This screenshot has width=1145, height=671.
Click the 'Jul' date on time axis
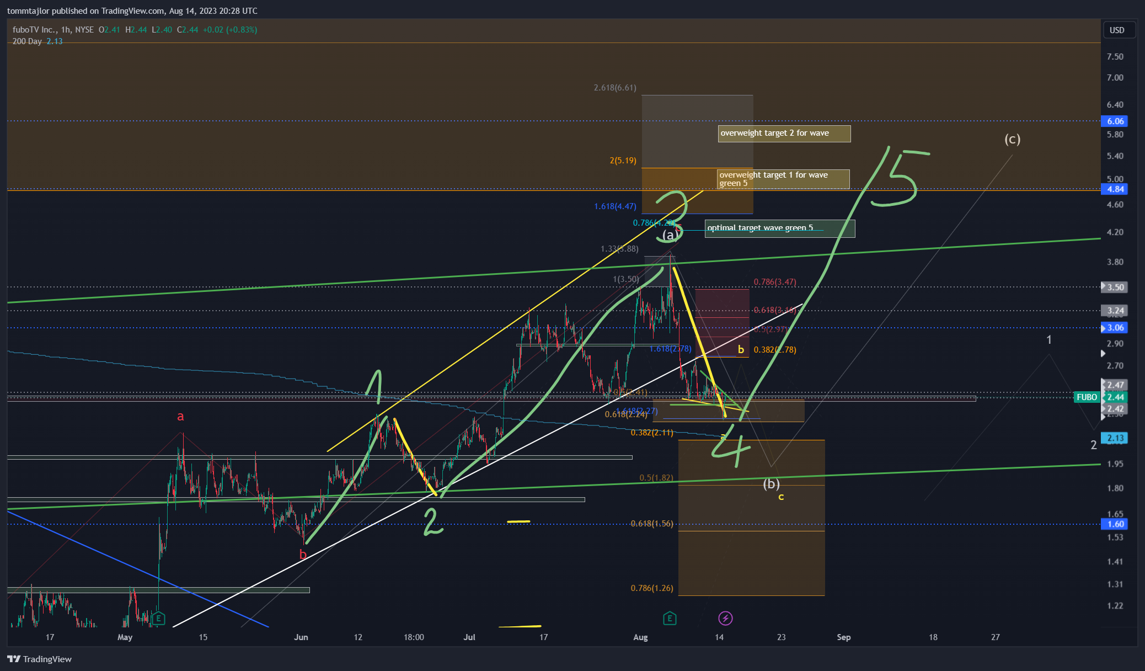(x=469, y=637)
